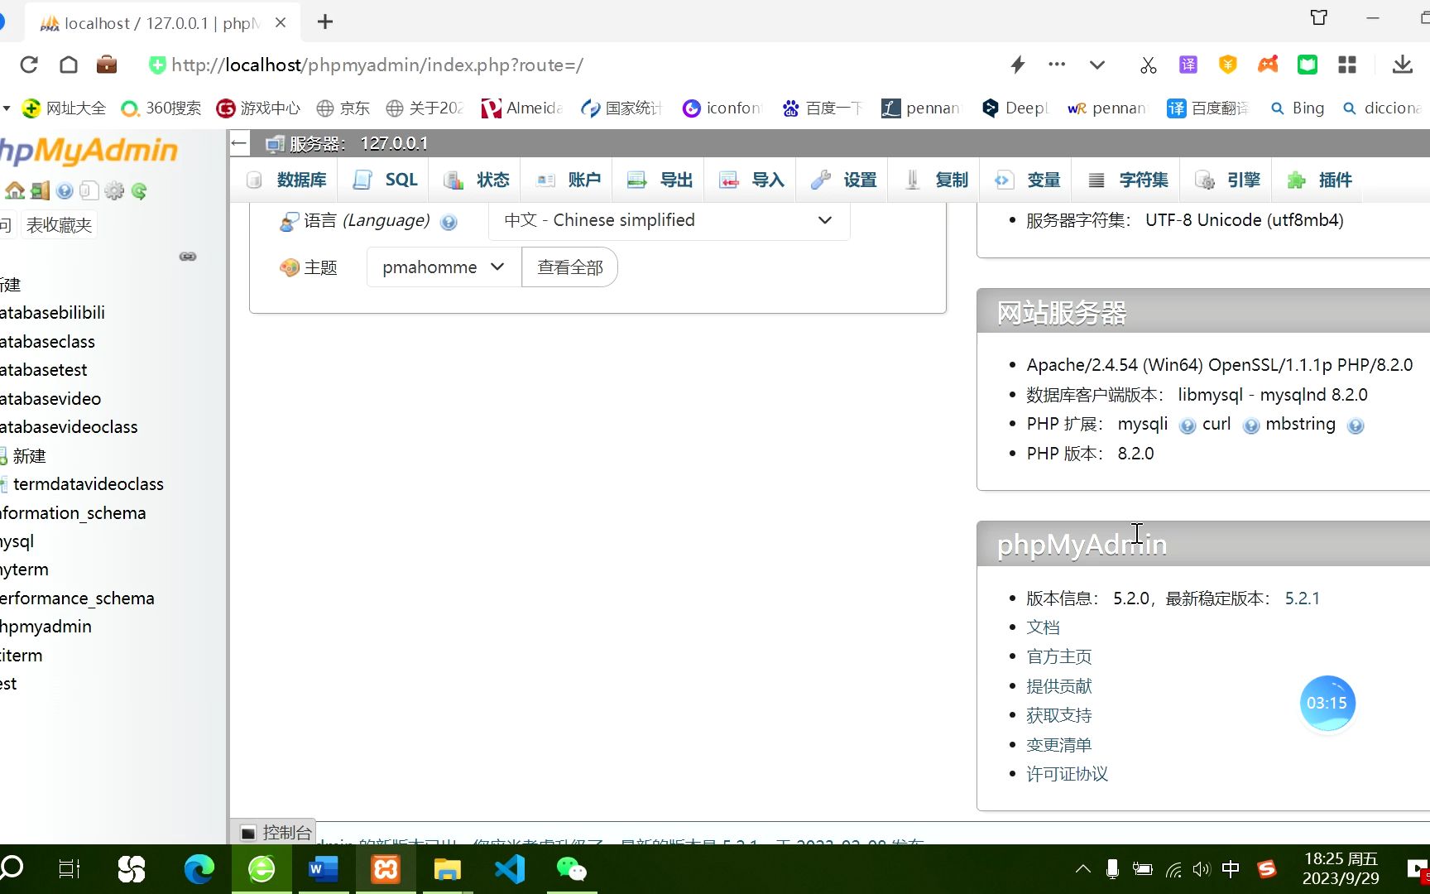Open the 数据库 tab
Viewport: 1430px width, 894px height.
[x=287, y=180]
